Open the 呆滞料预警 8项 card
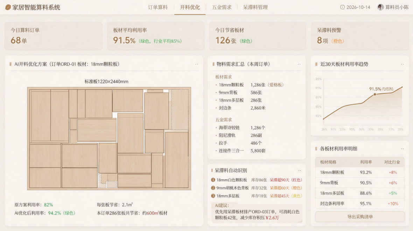This screenshot has width=413, height=231. pos(360,36)
